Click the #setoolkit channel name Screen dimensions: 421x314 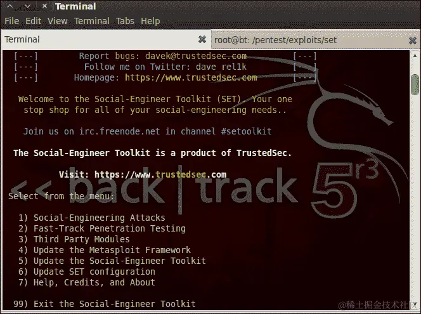[x=246, y=131]
